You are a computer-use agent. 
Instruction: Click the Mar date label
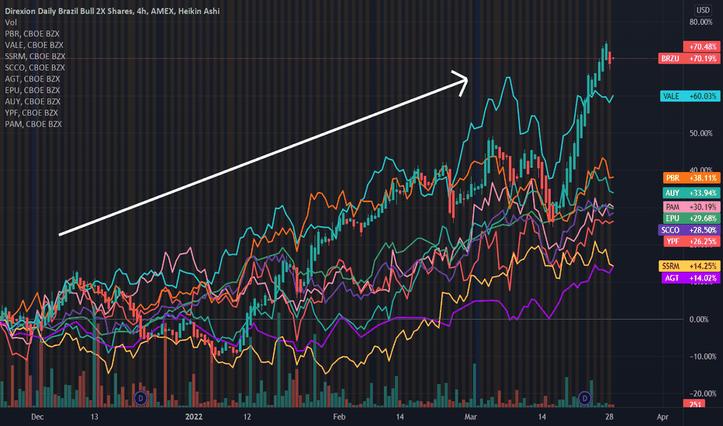click(x=470, y=417)
